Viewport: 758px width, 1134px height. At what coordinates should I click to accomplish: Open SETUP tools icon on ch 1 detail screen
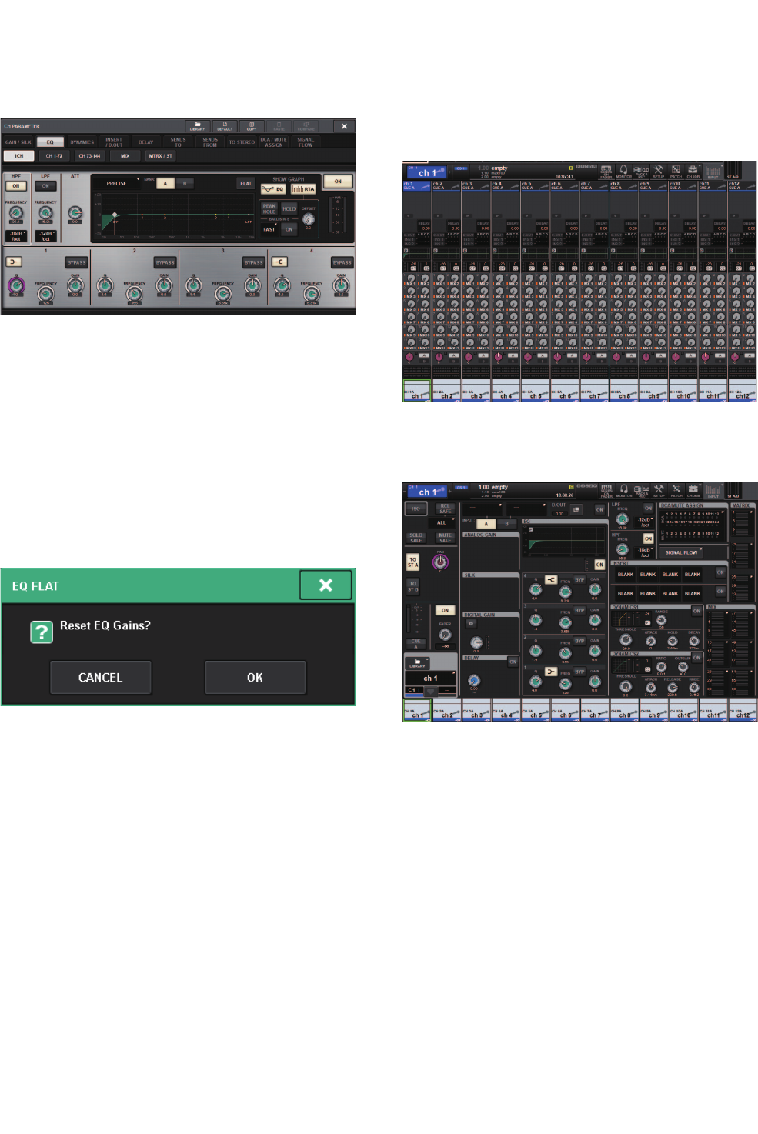659,491
